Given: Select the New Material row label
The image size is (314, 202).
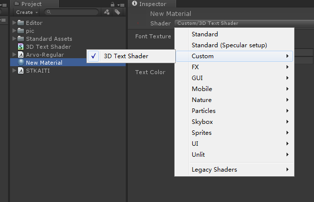Looking at the screenshot, I should pyautogui.click(x=44, y=63).
